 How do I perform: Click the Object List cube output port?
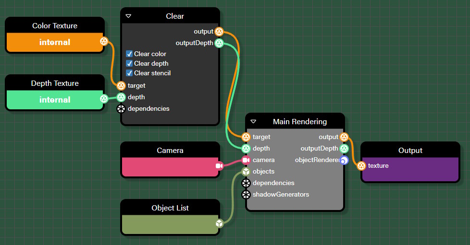tap(219, 223)
